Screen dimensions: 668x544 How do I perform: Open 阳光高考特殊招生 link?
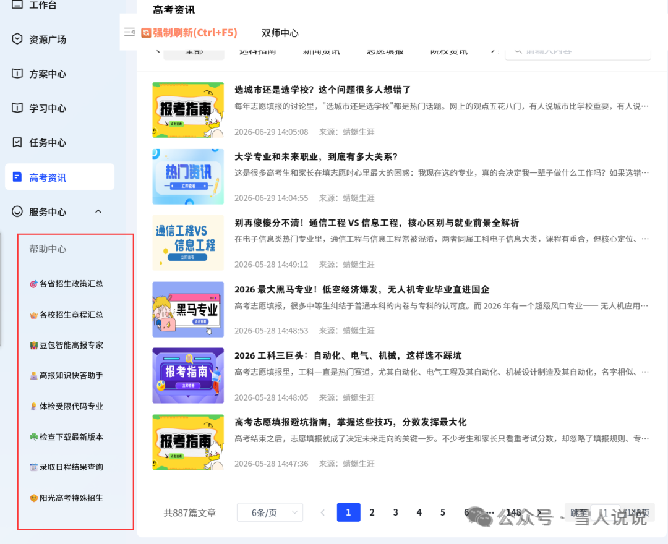pos(71,498)
